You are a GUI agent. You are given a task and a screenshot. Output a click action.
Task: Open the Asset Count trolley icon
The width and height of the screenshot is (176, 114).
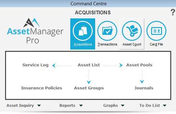click(x=132, y=31)
